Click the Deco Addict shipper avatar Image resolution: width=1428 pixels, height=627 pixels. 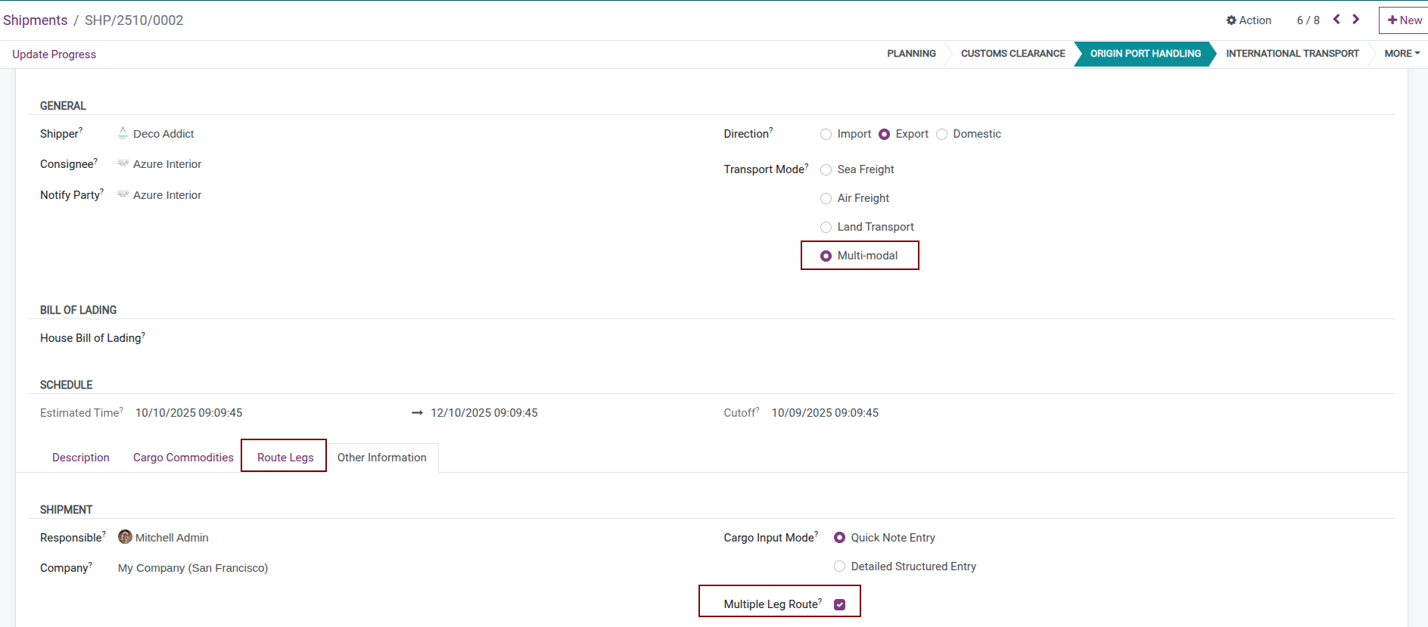[x=123, y=134]
